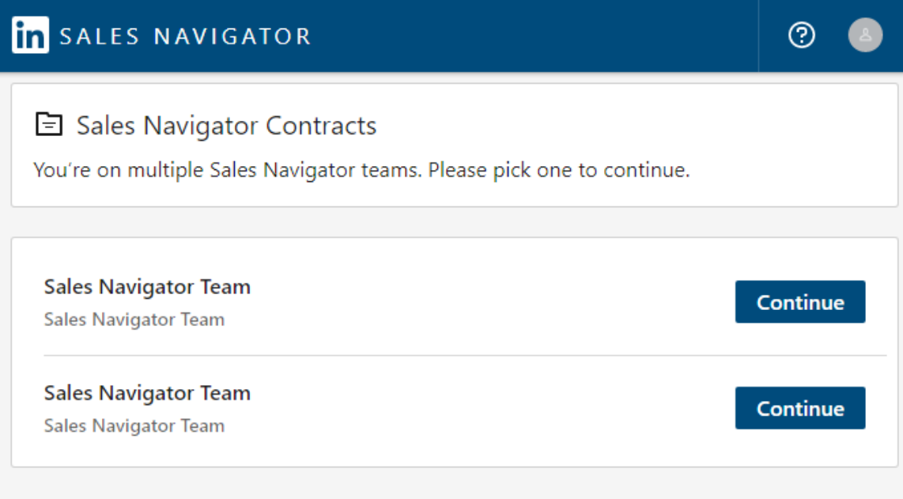Click the word Contracts in heading
The image size is (903, 499).
(321, 126)
